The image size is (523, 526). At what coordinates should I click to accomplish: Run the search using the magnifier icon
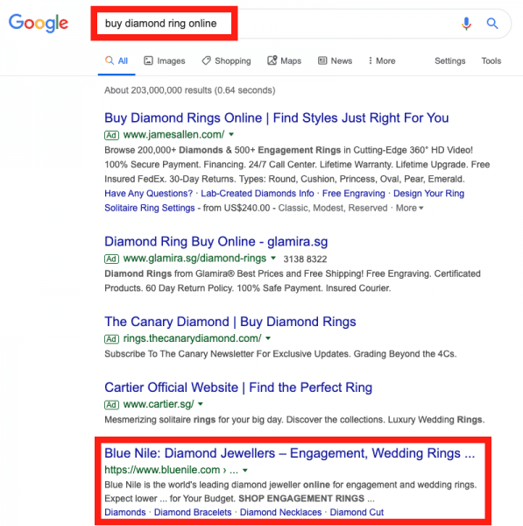tap(492, 23)
